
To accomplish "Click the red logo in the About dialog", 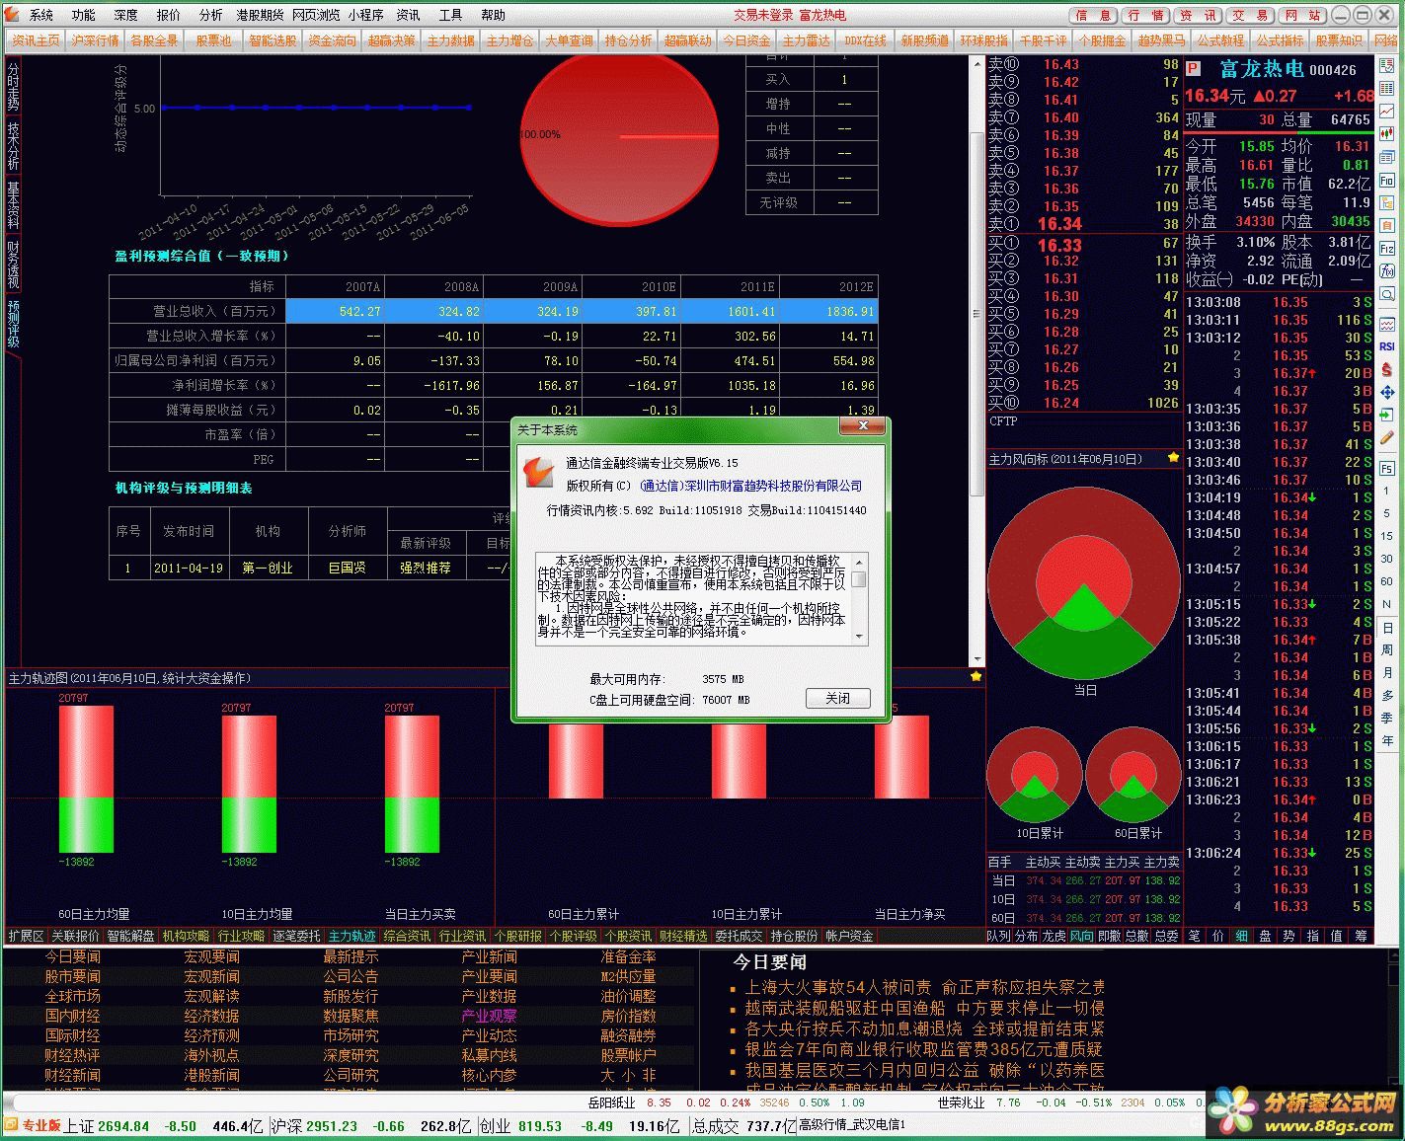I will click(x=538, y=473).
